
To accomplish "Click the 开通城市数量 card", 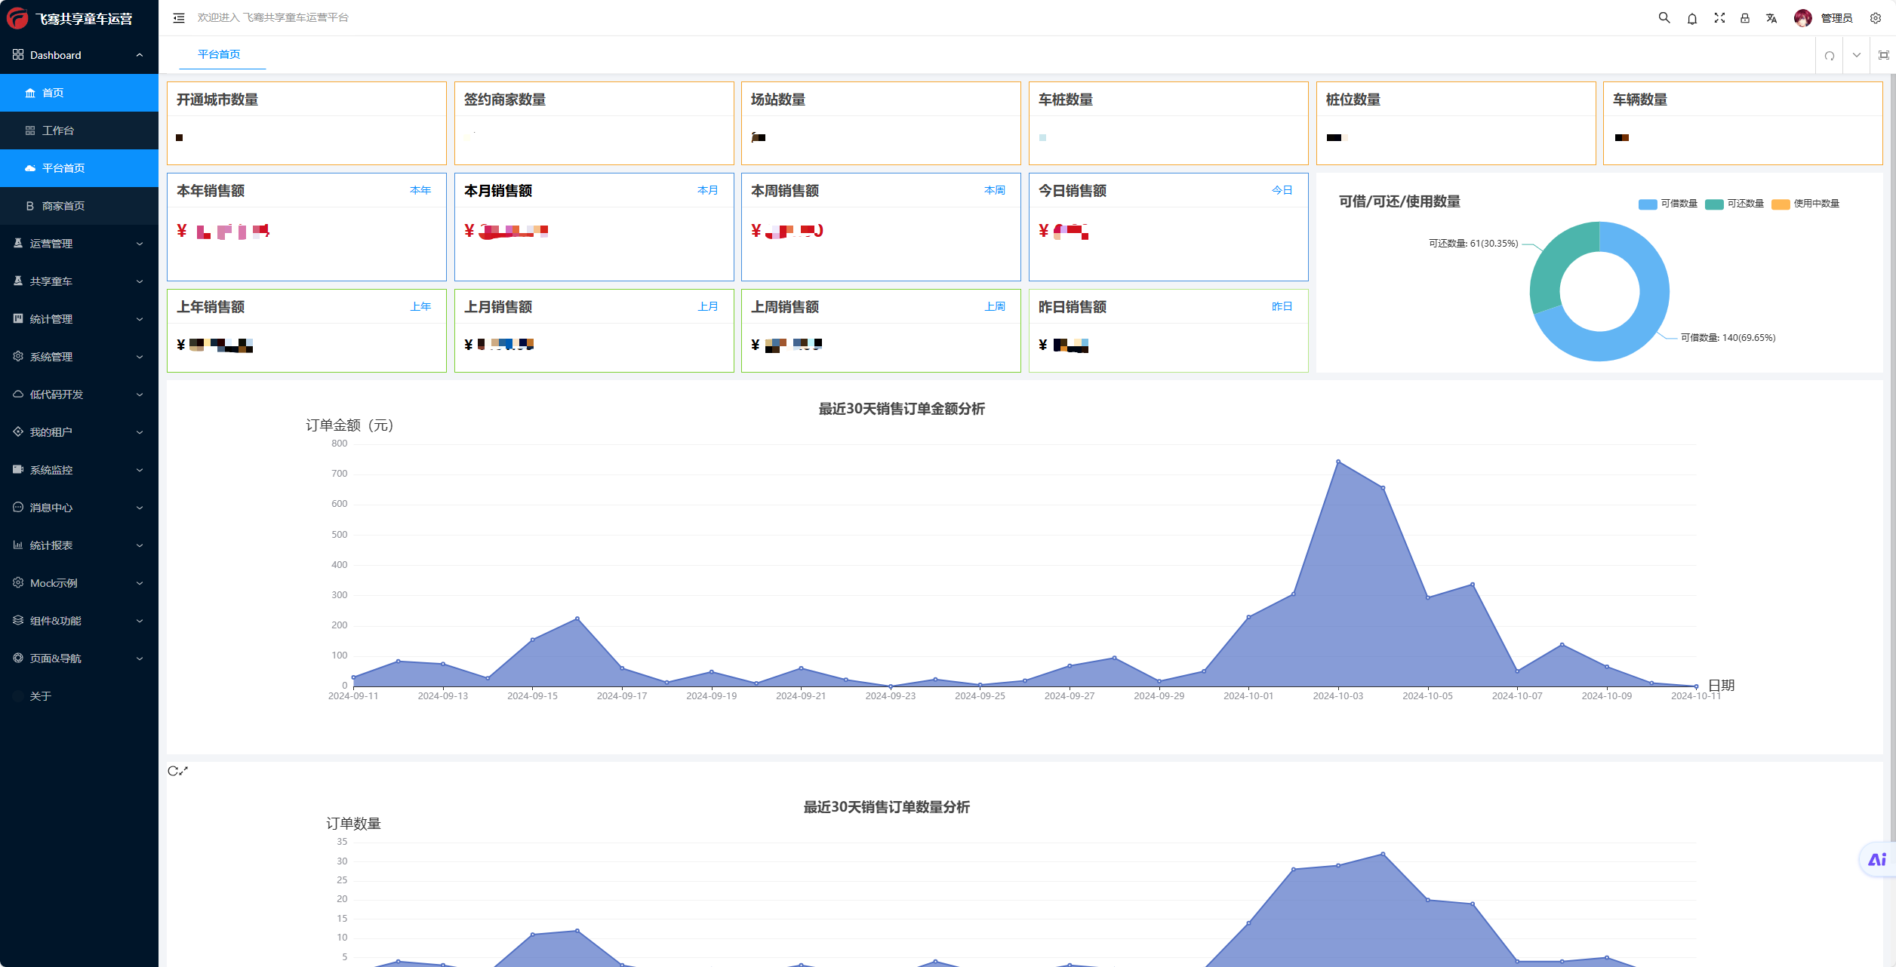I will [x=306, y=123].
